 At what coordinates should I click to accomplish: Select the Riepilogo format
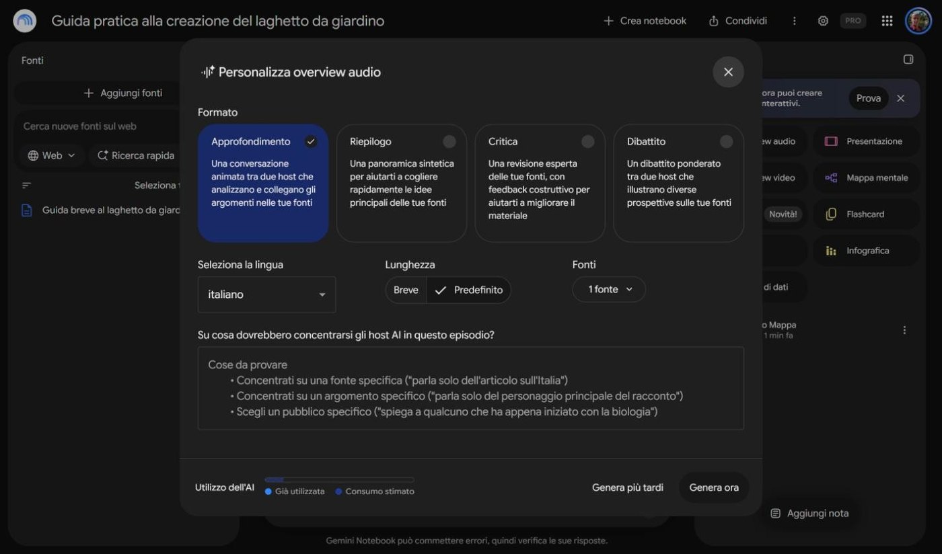pyautogui.click(x=402, y=183)
